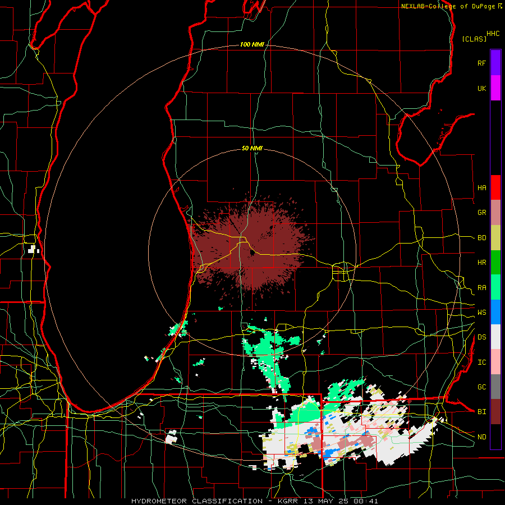The image size is (505, 505).
Task: Select the GC gray legend swatch
Action: [x=495, y=387]
